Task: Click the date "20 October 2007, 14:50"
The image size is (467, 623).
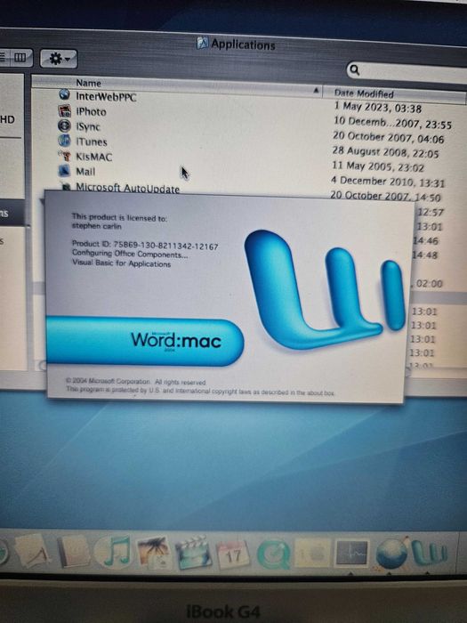Action: [x=385, y=196]
